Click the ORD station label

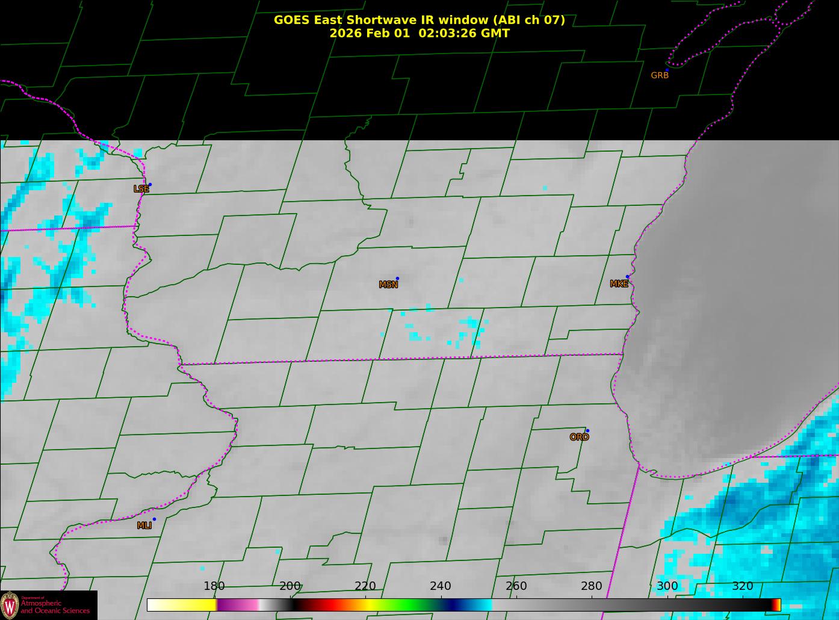point(579,437)
